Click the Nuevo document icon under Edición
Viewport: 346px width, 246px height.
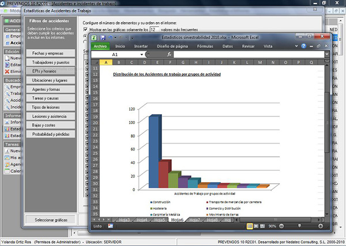[x=7, y=58]
